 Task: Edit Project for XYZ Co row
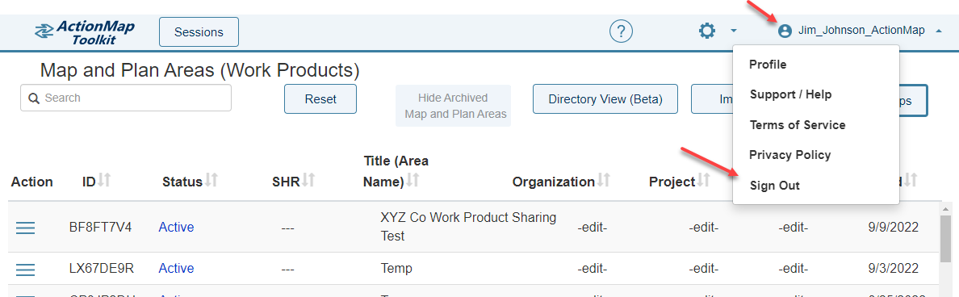coord(703,228)
